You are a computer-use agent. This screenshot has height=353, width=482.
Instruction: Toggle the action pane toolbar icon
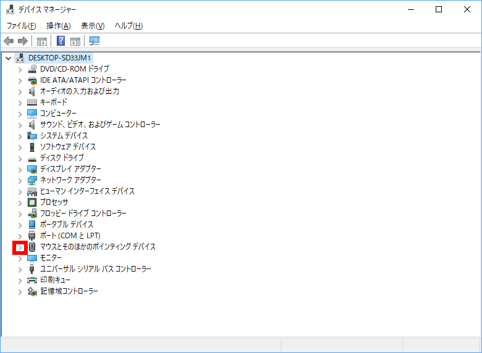(75, 41)
